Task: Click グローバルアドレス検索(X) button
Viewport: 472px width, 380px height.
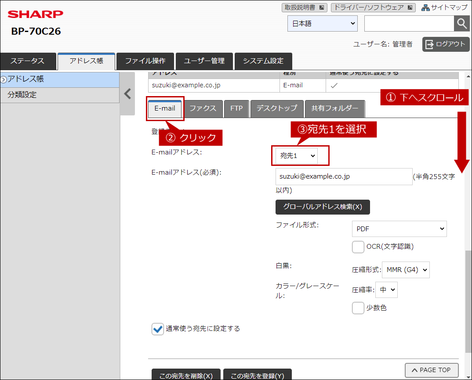Action: coord(323,207)
